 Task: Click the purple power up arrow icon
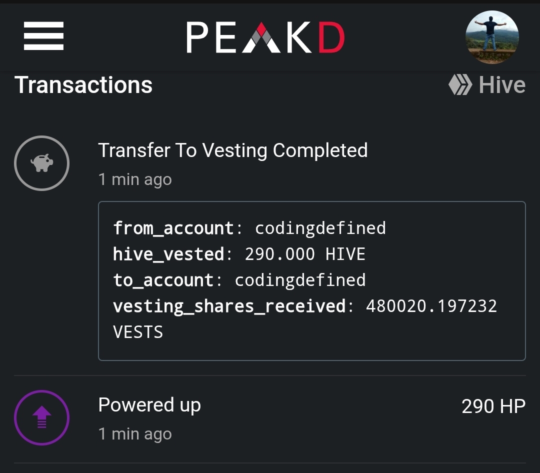(41, 417)
